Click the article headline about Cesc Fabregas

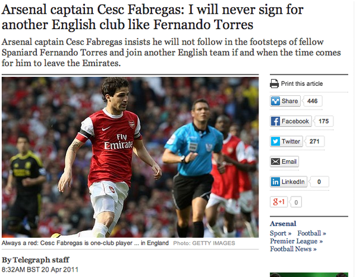pos(152,17)
